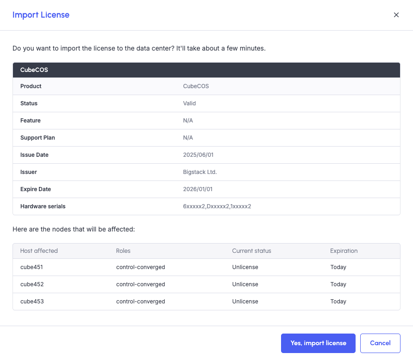Click Unlicense status for cube452
Screen dimensions: 413x360
245,284
